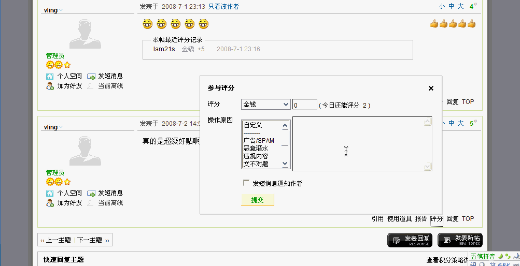Screen dimensions: 520x266
Task: Click 评分 link in 5# post
Action: (x=437, y=219)
